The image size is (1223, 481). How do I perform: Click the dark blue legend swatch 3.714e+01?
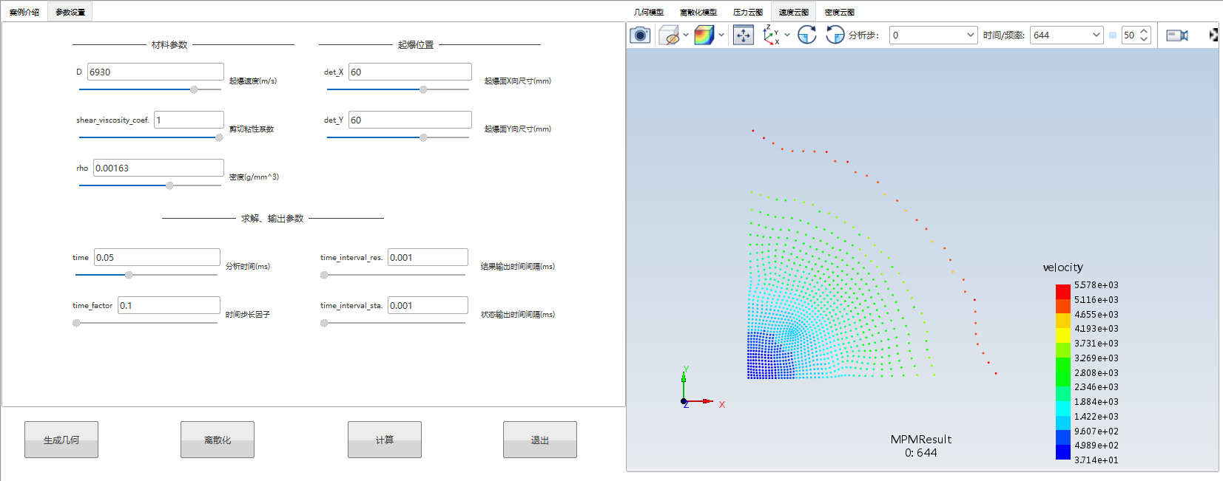[1063, 452]
